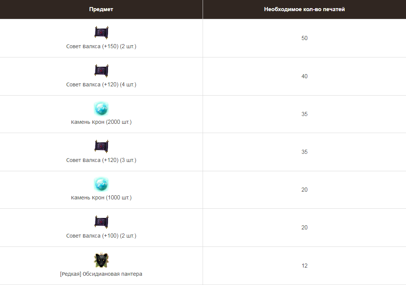This screenshot has width=406, height=285.
Task: Click the Совет Валкса (+120) (4 шт.) scroll icon
Action: pos(101,71)
